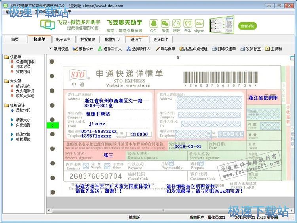
Task: Switch to the 捕捉精灵 tab
Action: pos(88,40)
